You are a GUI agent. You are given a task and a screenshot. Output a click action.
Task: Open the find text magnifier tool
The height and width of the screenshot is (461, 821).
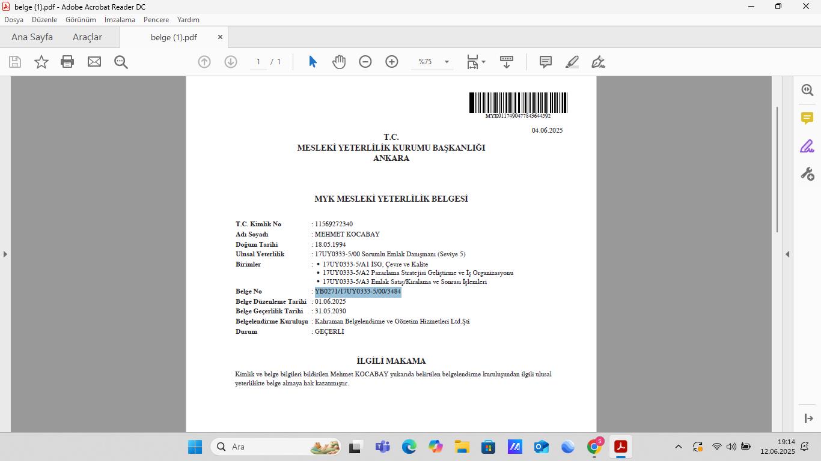[121, 62]
